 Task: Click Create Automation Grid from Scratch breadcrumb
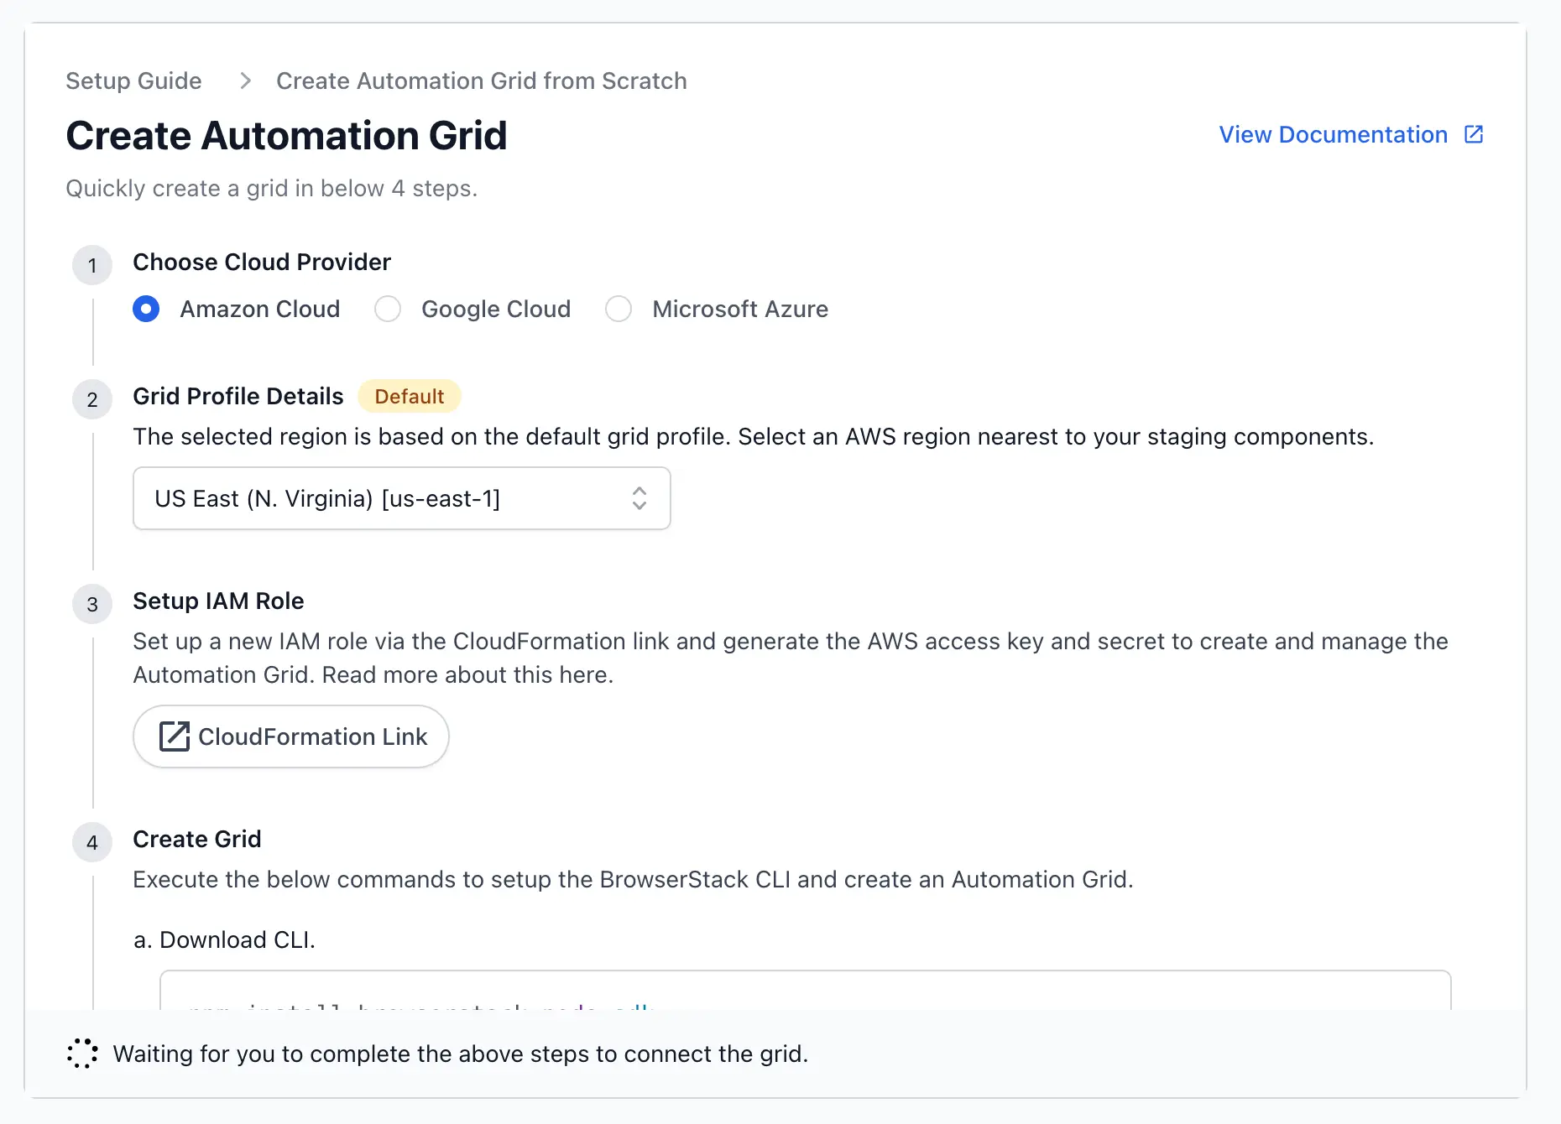point(481,81)
